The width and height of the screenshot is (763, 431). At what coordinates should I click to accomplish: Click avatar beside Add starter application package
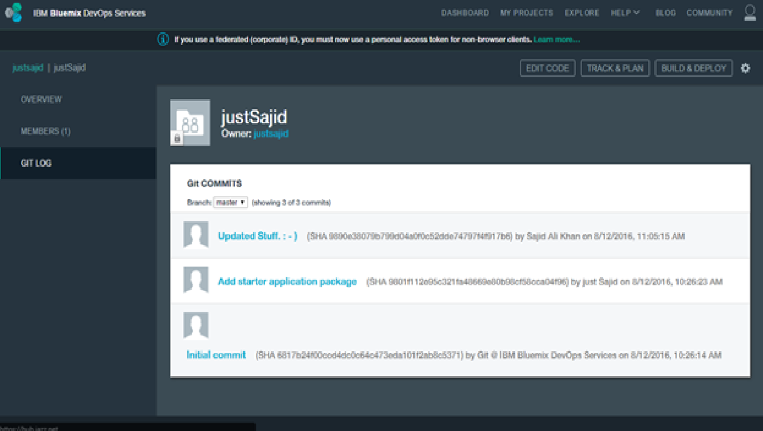[x=196, y=280]
